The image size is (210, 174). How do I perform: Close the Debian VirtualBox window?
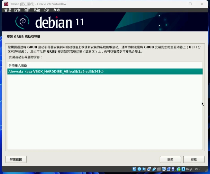point(202,4)
